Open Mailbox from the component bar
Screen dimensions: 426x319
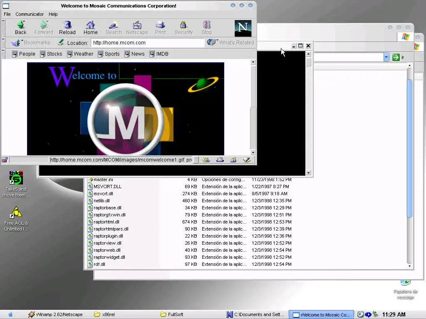(x=220, y=160)
